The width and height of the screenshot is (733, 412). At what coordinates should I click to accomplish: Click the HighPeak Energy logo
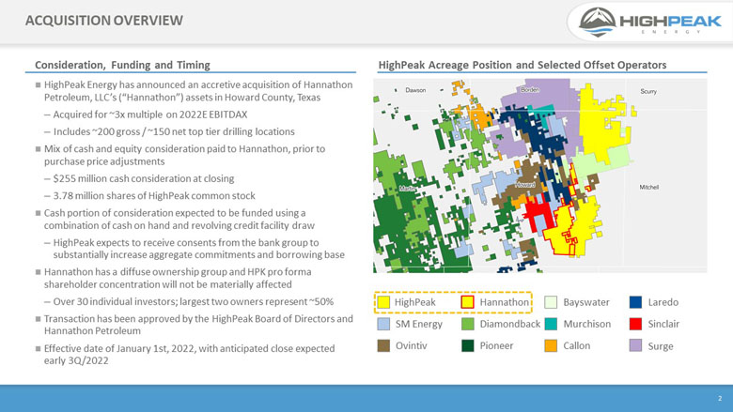[649, 22]
